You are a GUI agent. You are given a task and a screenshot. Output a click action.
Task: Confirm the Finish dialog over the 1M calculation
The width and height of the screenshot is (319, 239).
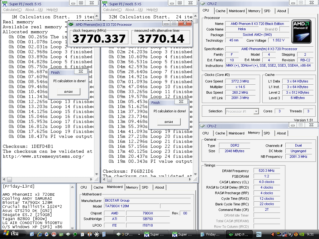tap(69, 91)
